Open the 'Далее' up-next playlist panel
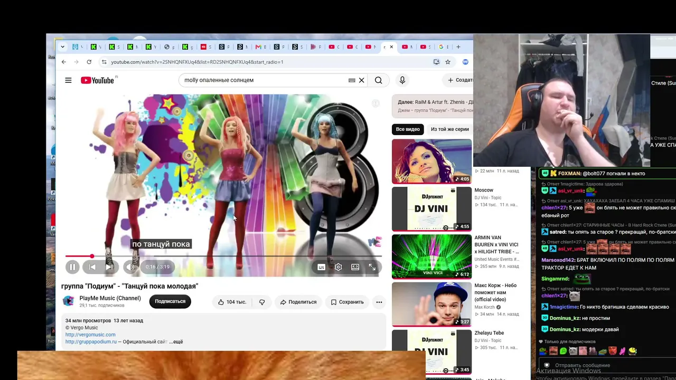676x380 pixels. [x=433, y=106]
